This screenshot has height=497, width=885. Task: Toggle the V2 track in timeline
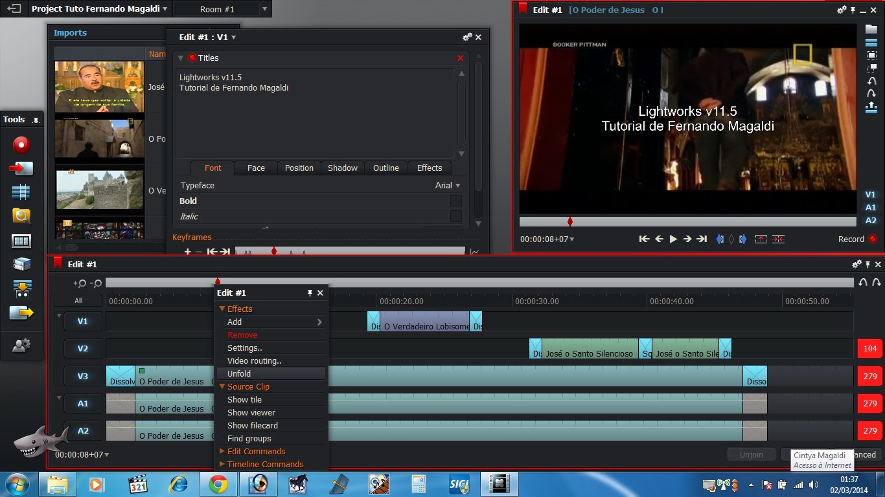[83, 348]
